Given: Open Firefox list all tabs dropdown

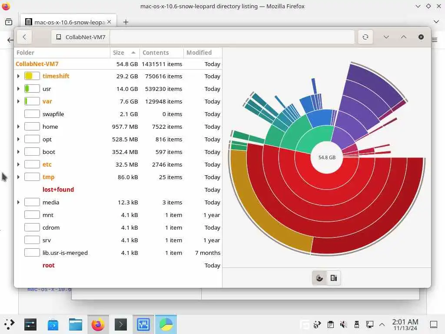Looking at the screenshot, I should point(436,22).
